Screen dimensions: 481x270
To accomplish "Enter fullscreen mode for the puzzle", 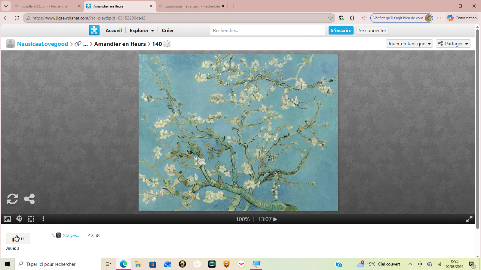I will [x=469, y=219].
